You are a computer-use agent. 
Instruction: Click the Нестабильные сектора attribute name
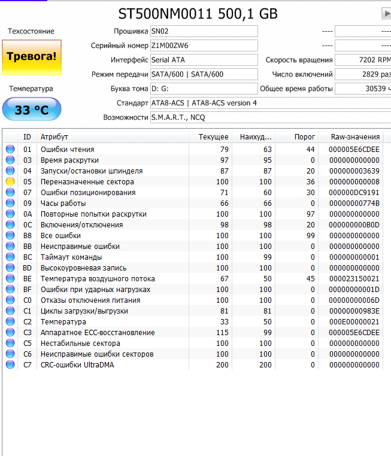click(80, 343)
